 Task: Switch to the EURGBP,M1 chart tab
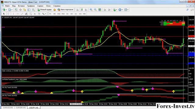pos(21,108)
